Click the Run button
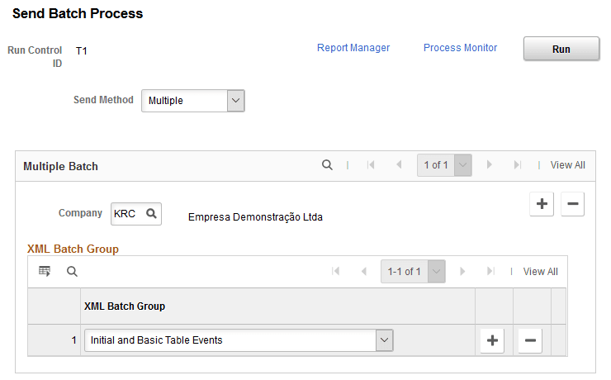 point(561,49)
